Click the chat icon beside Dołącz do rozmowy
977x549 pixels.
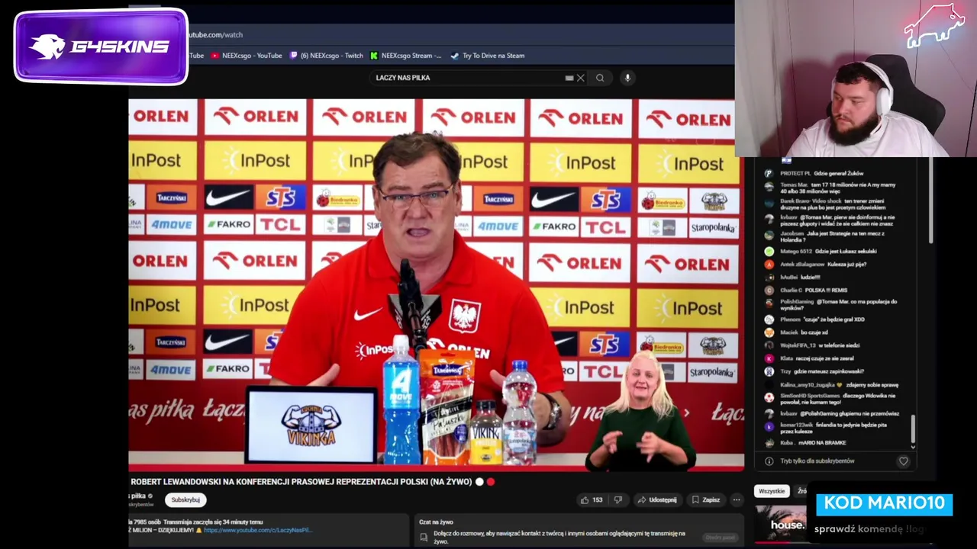424,538
